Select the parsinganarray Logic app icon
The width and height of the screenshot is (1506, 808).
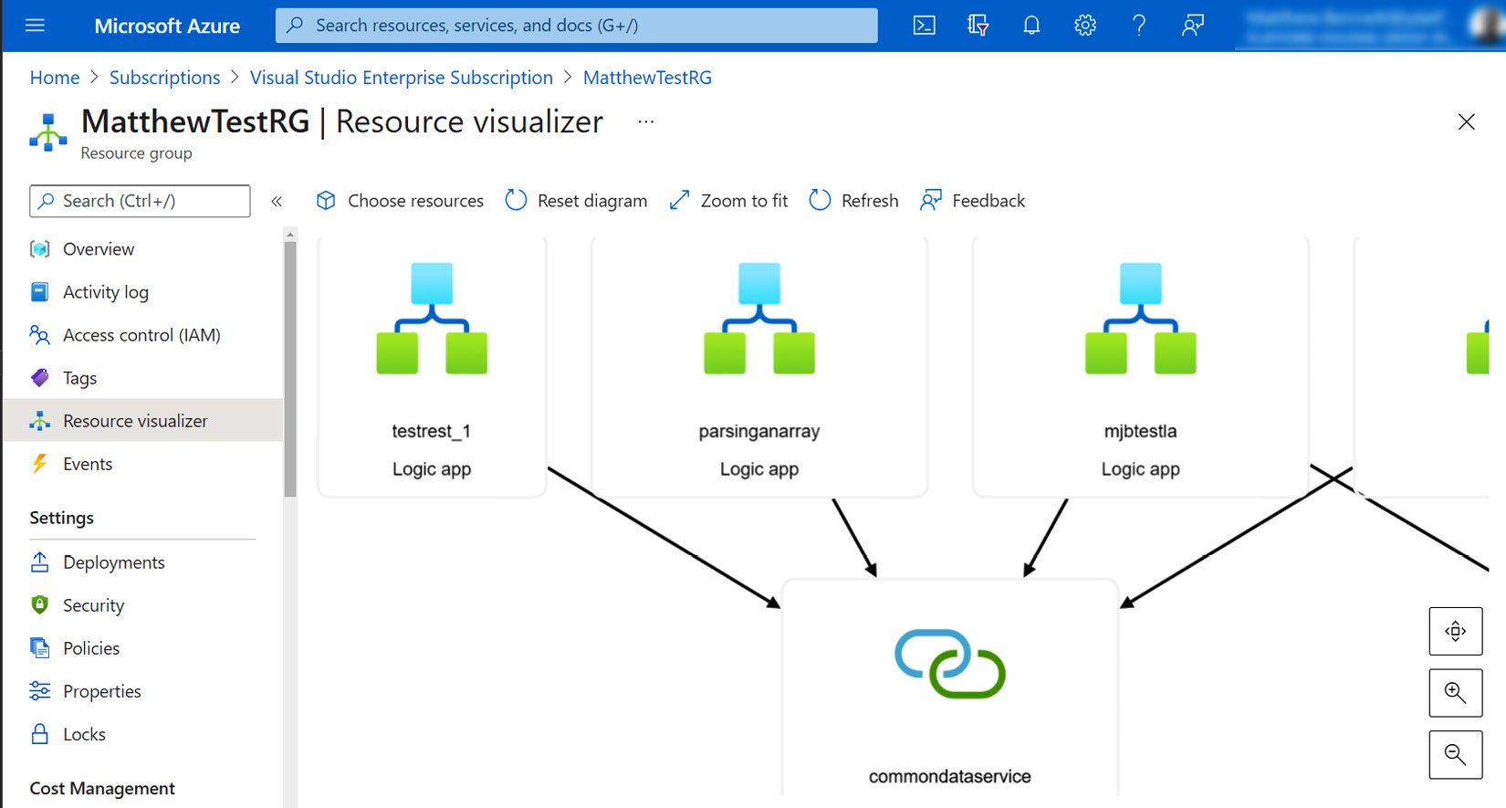(759, 319)
